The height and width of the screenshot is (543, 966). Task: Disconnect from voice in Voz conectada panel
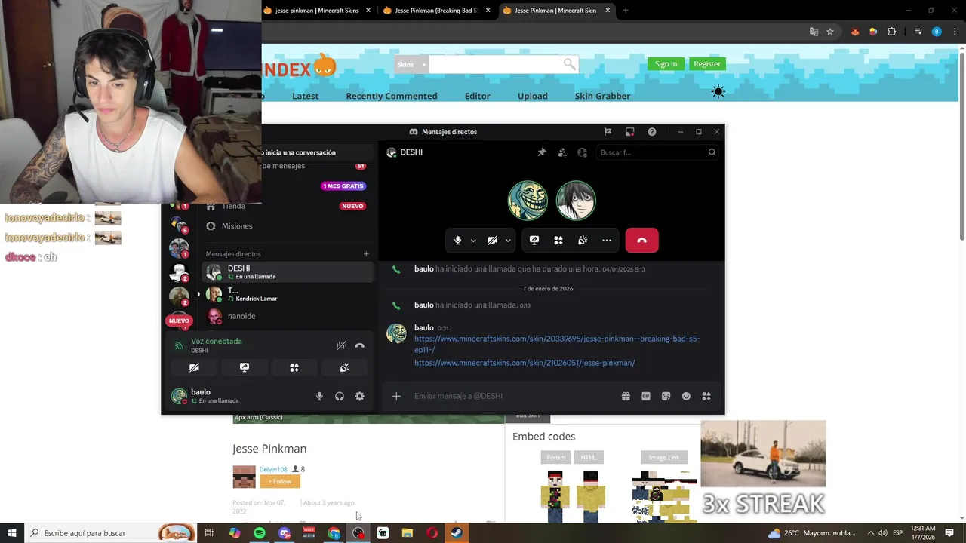360,345
